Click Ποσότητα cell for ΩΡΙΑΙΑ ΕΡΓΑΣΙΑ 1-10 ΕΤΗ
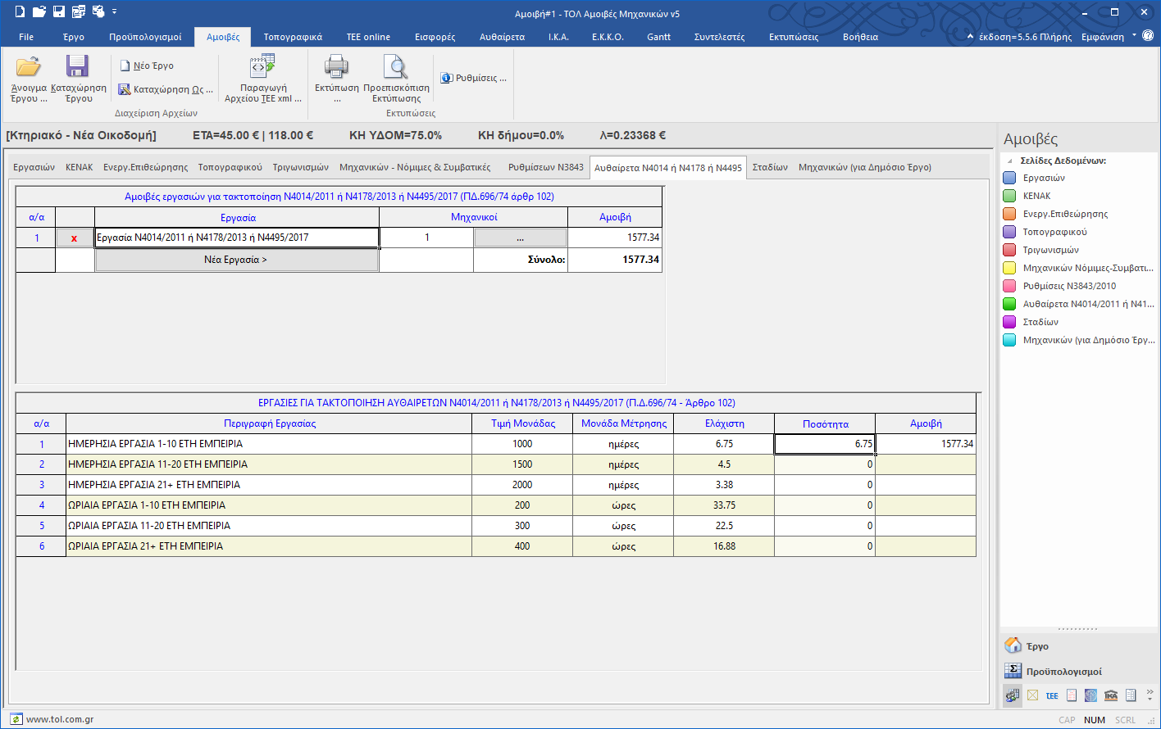The height and width of the screenshot is (729, 1161). [x=824, y=505]
